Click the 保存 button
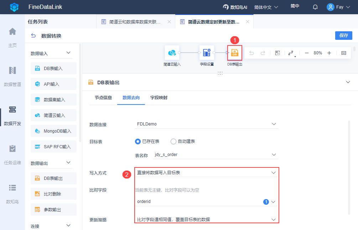Viewport: 358px width, 230px height. click(344, 35)
